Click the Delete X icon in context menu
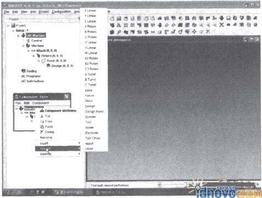 click(42, 132)
